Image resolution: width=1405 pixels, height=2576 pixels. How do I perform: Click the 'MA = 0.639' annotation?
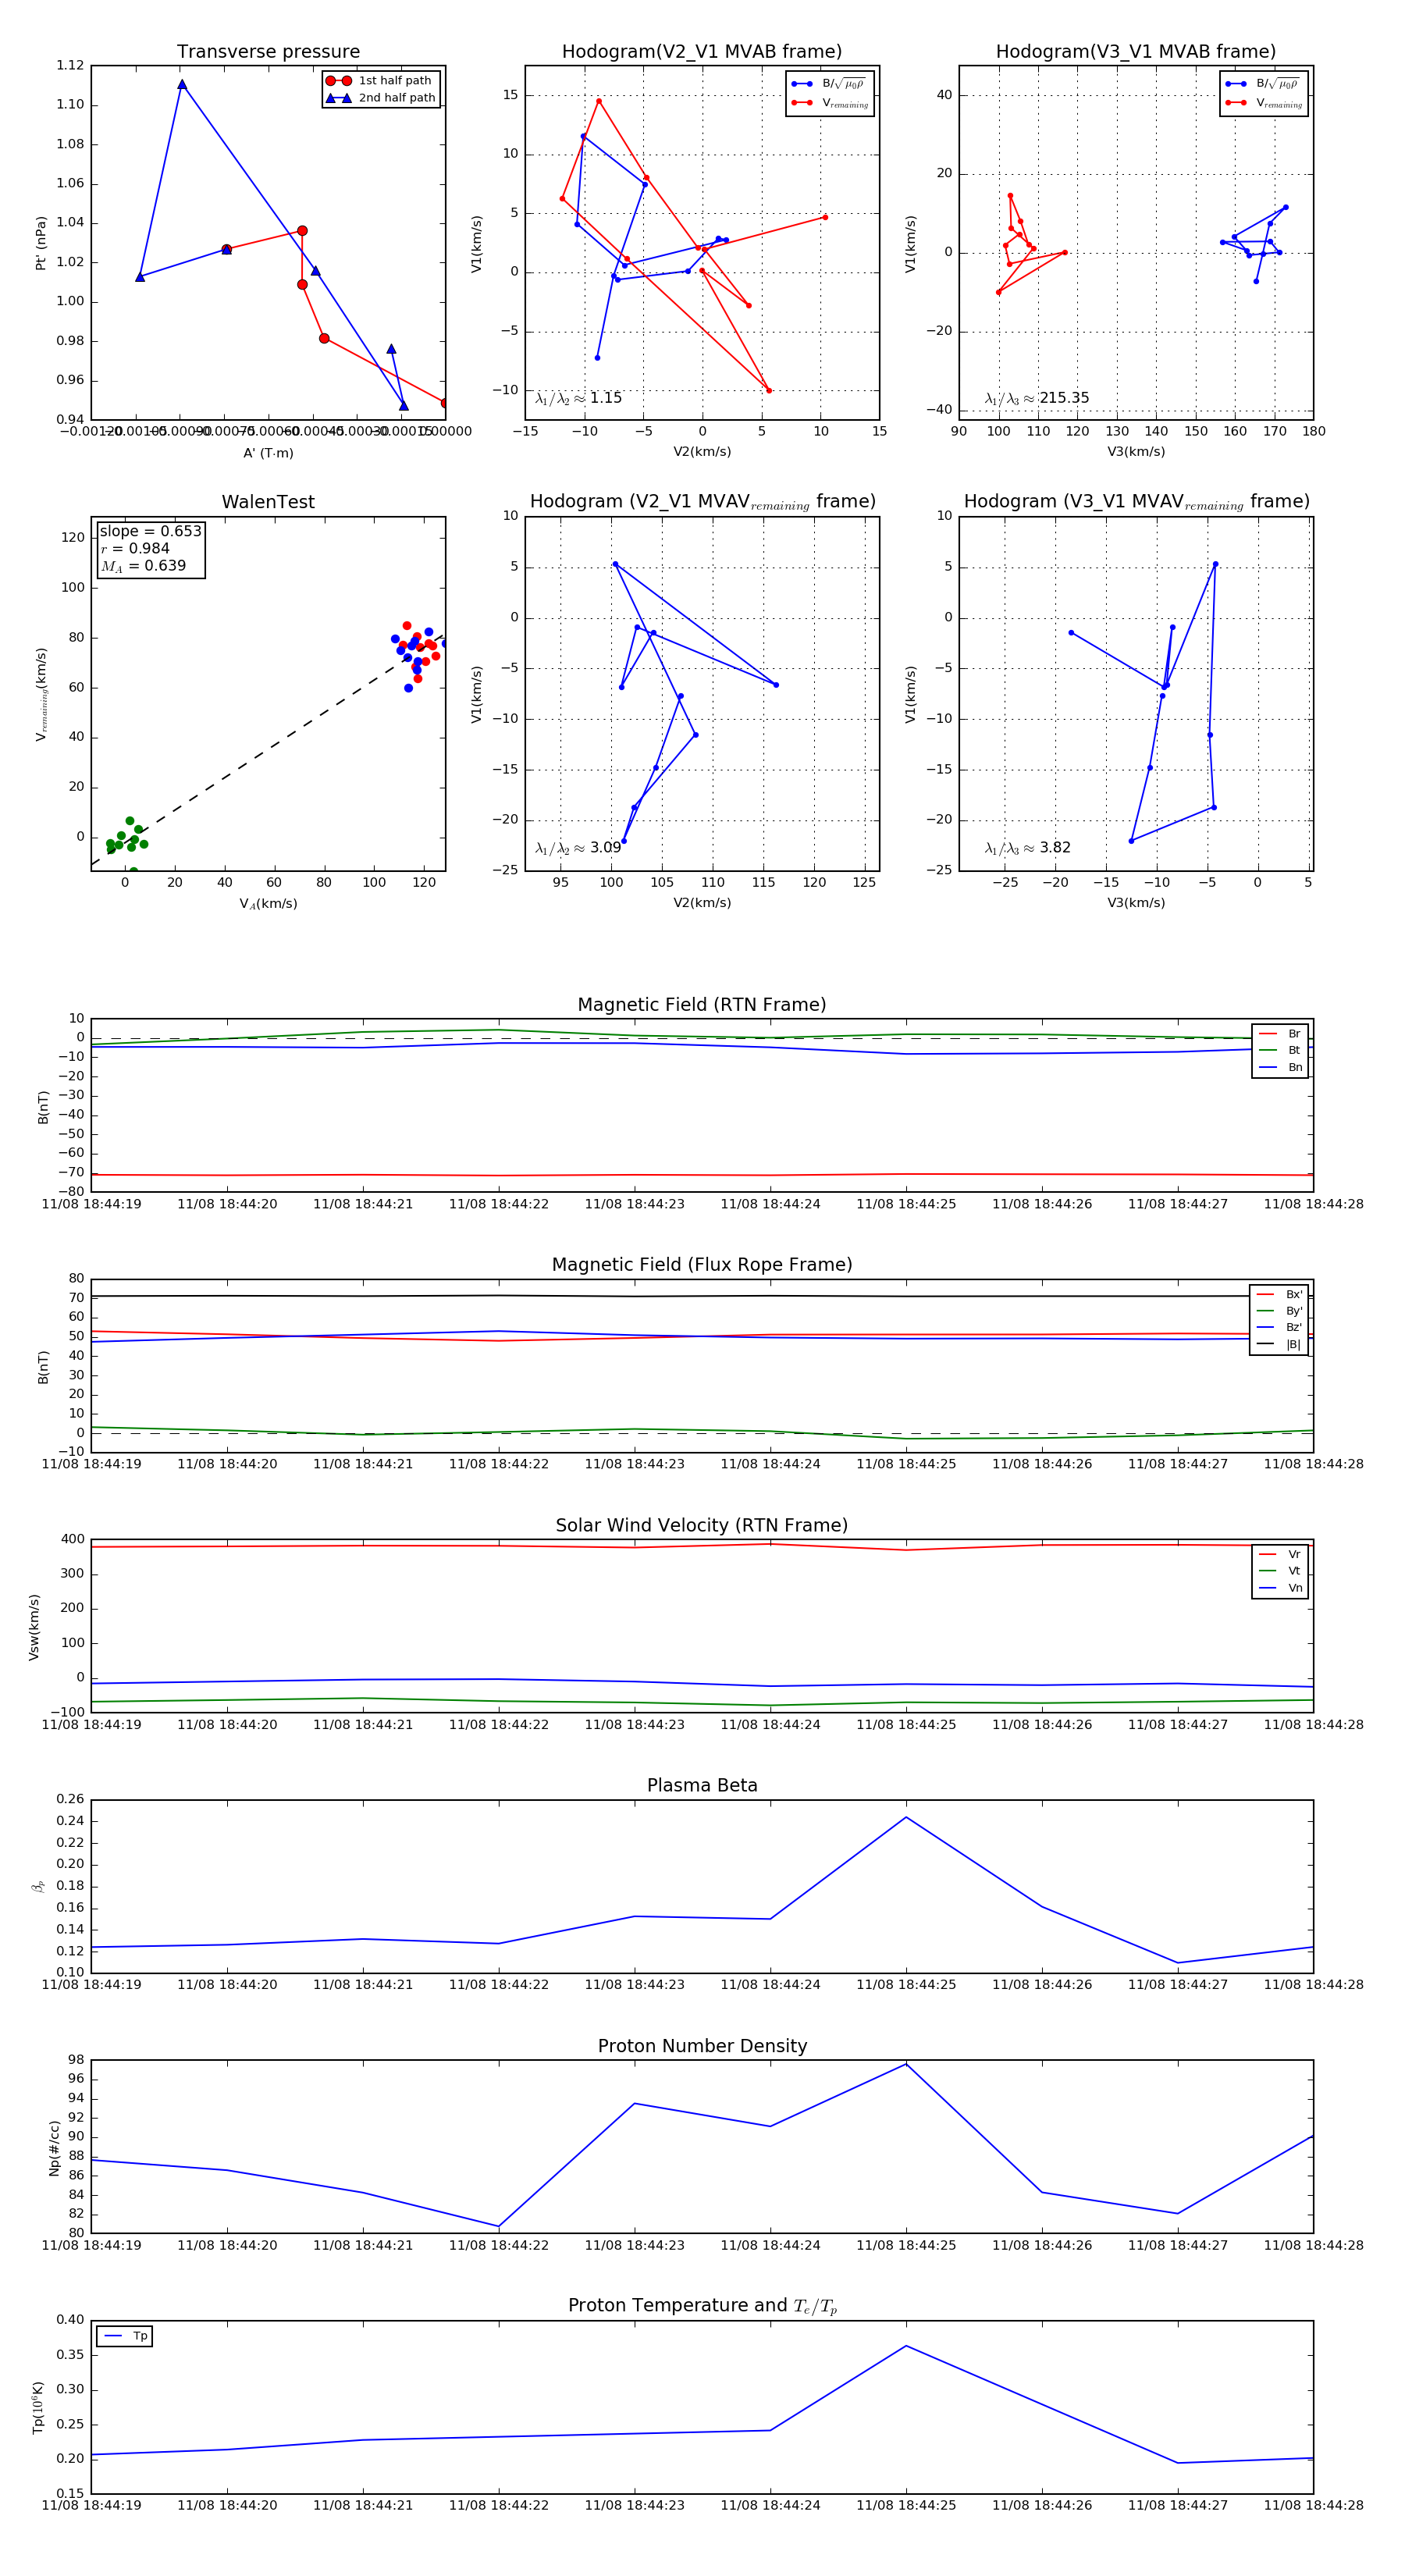143,566
